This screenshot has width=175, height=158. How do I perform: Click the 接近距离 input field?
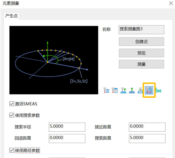pos(147,127)
